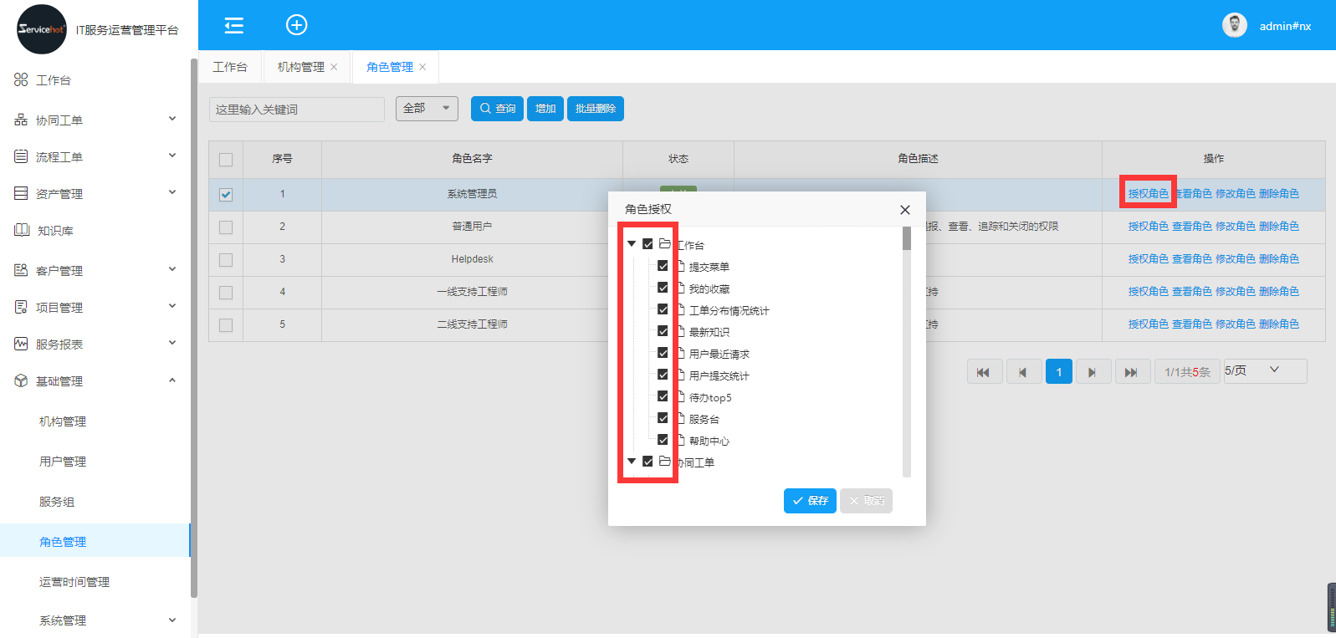This screenshot has width=1336, height=638.
Task: Close the 角色管理 tab with its X
Action: [422, 67]
